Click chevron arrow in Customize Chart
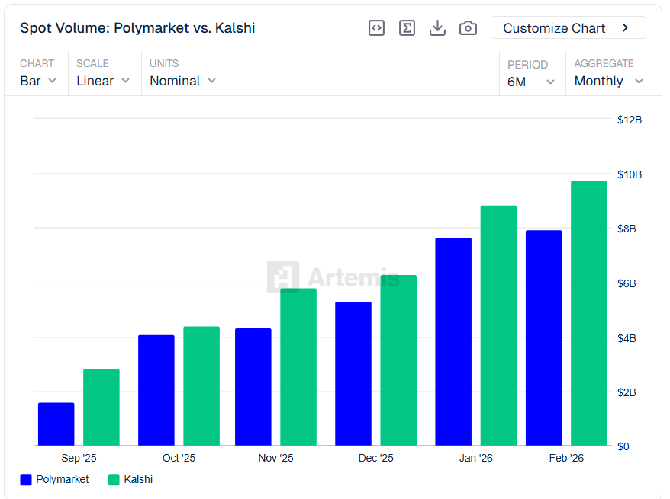The image size is (670, 499). (x=625, y=28)
